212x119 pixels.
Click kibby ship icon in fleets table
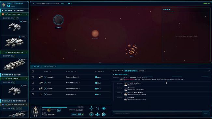(41, 94)
